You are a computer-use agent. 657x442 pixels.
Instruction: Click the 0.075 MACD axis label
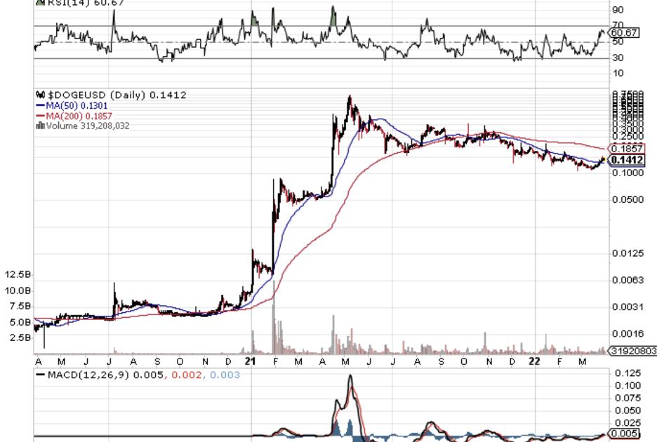pyautogui.click(x=628, y=398)
